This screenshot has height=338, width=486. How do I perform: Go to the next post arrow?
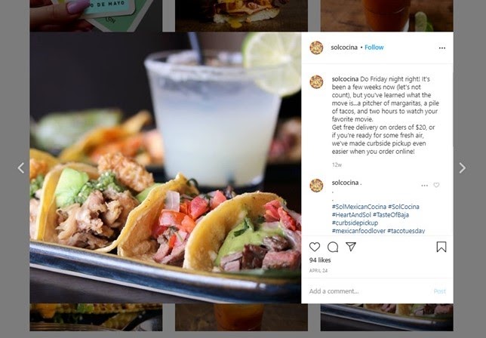coord(462,168)
